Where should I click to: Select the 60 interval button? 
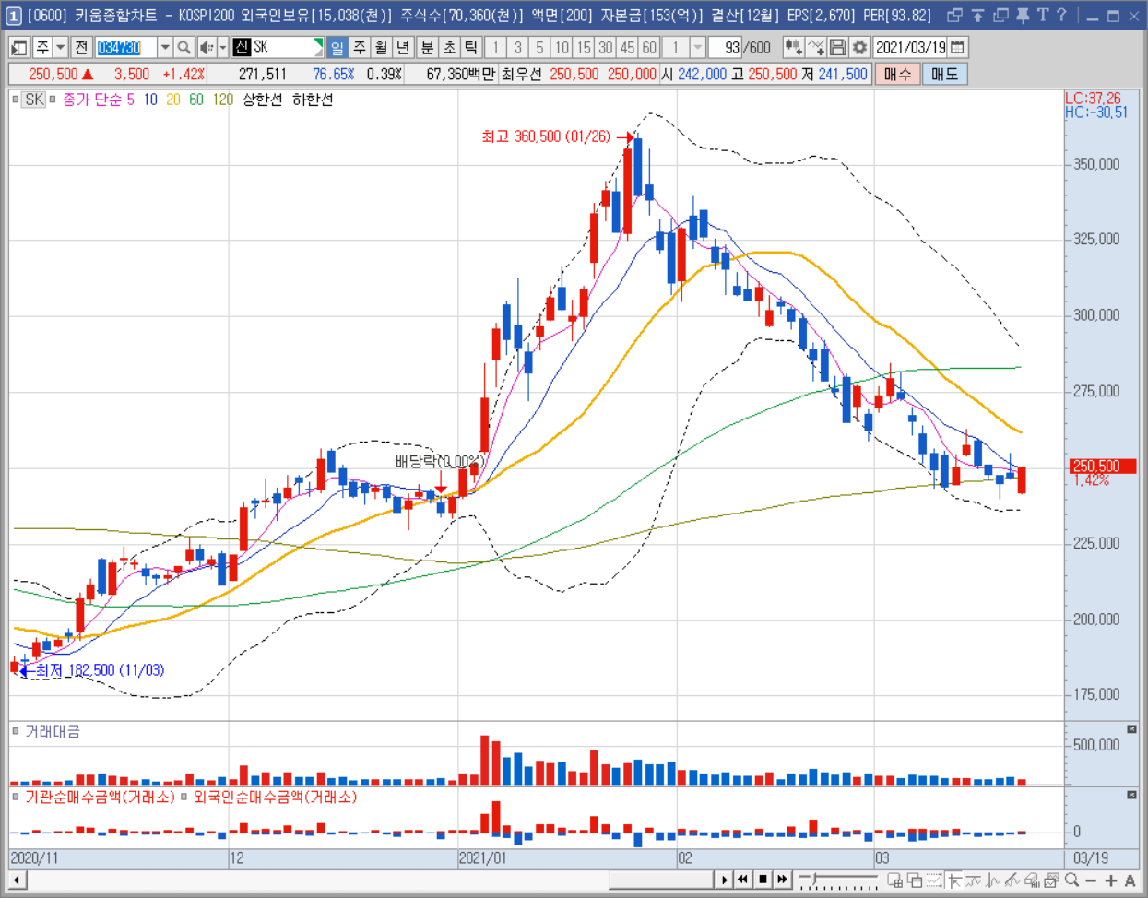649,47
